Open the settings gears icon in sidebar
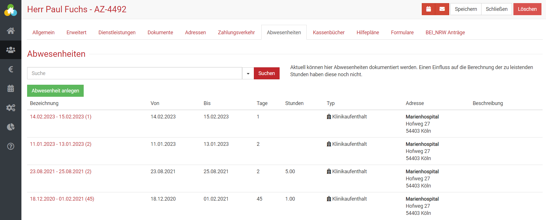 pyautogui.click(x=11, y=108)
